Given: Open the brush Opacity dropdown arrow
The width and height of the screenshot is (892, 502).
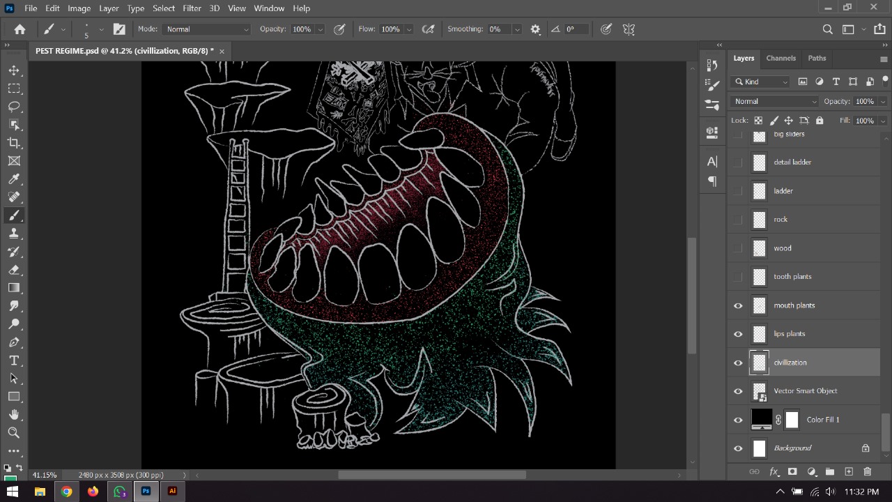Looking at the screenshot, I should tap(321, 29).
